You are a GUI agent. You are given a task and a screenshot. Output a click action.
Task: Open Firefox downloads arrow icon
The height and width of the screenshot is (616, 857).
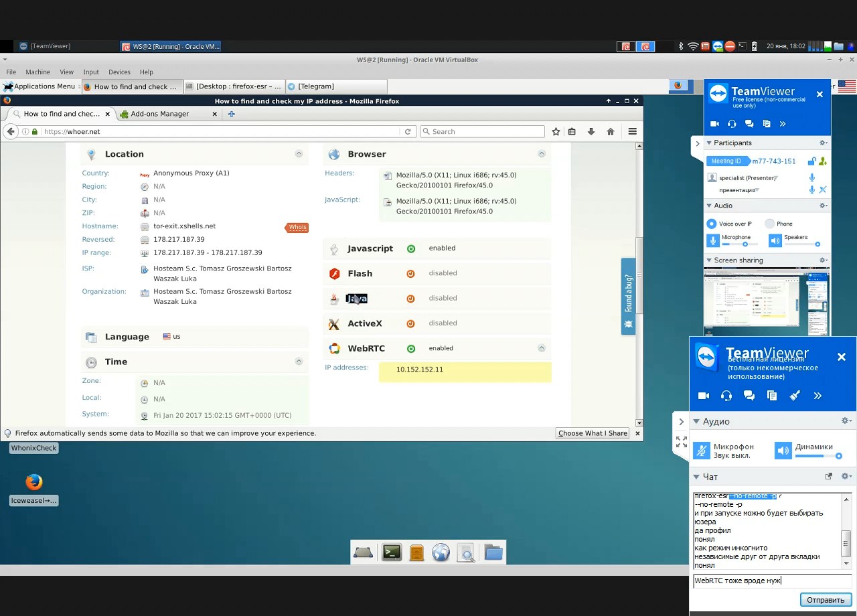[x=591, y=132]
